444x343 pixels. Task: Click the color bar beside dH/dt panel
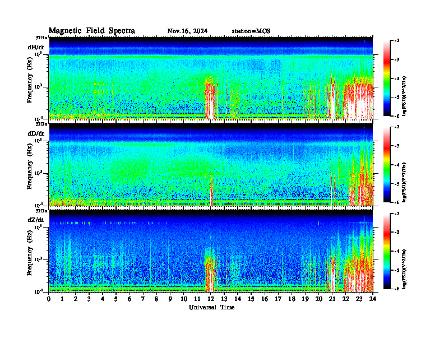pos(386,78)
